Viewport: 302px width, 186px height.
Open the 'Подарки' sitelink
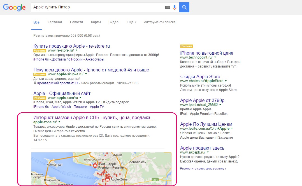80,107
